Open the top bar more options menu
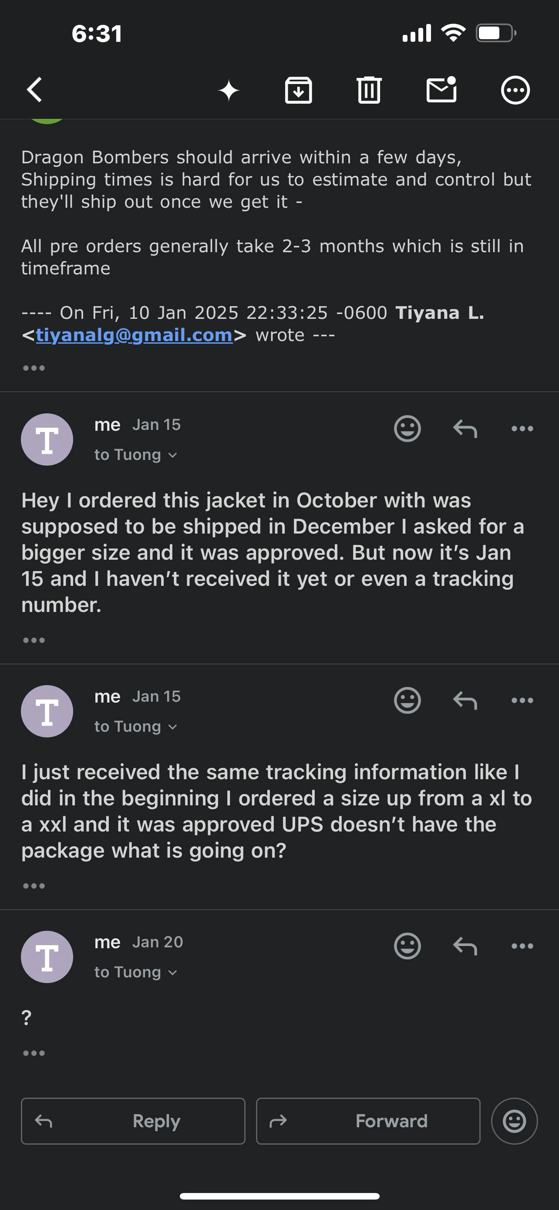 pyautogui.click(x=515, y=90)
